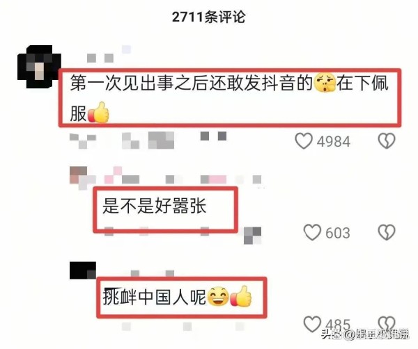Tap the 4984 like count

[333, 141]
